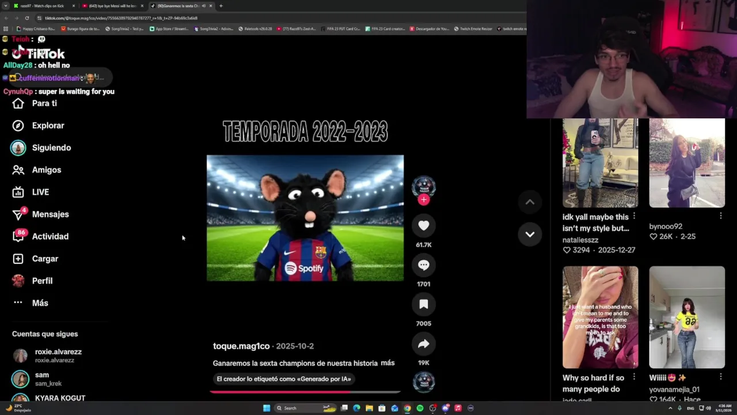Open bynooo92 profile link
This screenshot has height=415, width=737.
coord(666,227)
